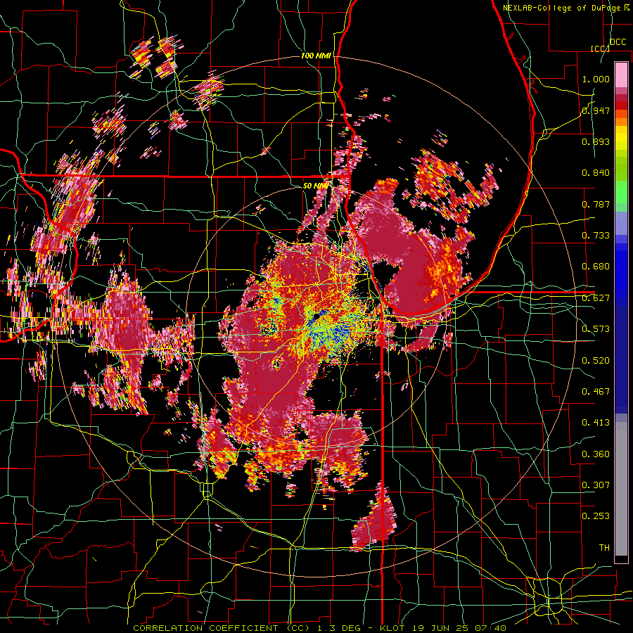The height and width of the screenshot is (633, 633).
Task: Pick the yellow color bar segment
Action: pyautogui.click(x=621, y=138)
